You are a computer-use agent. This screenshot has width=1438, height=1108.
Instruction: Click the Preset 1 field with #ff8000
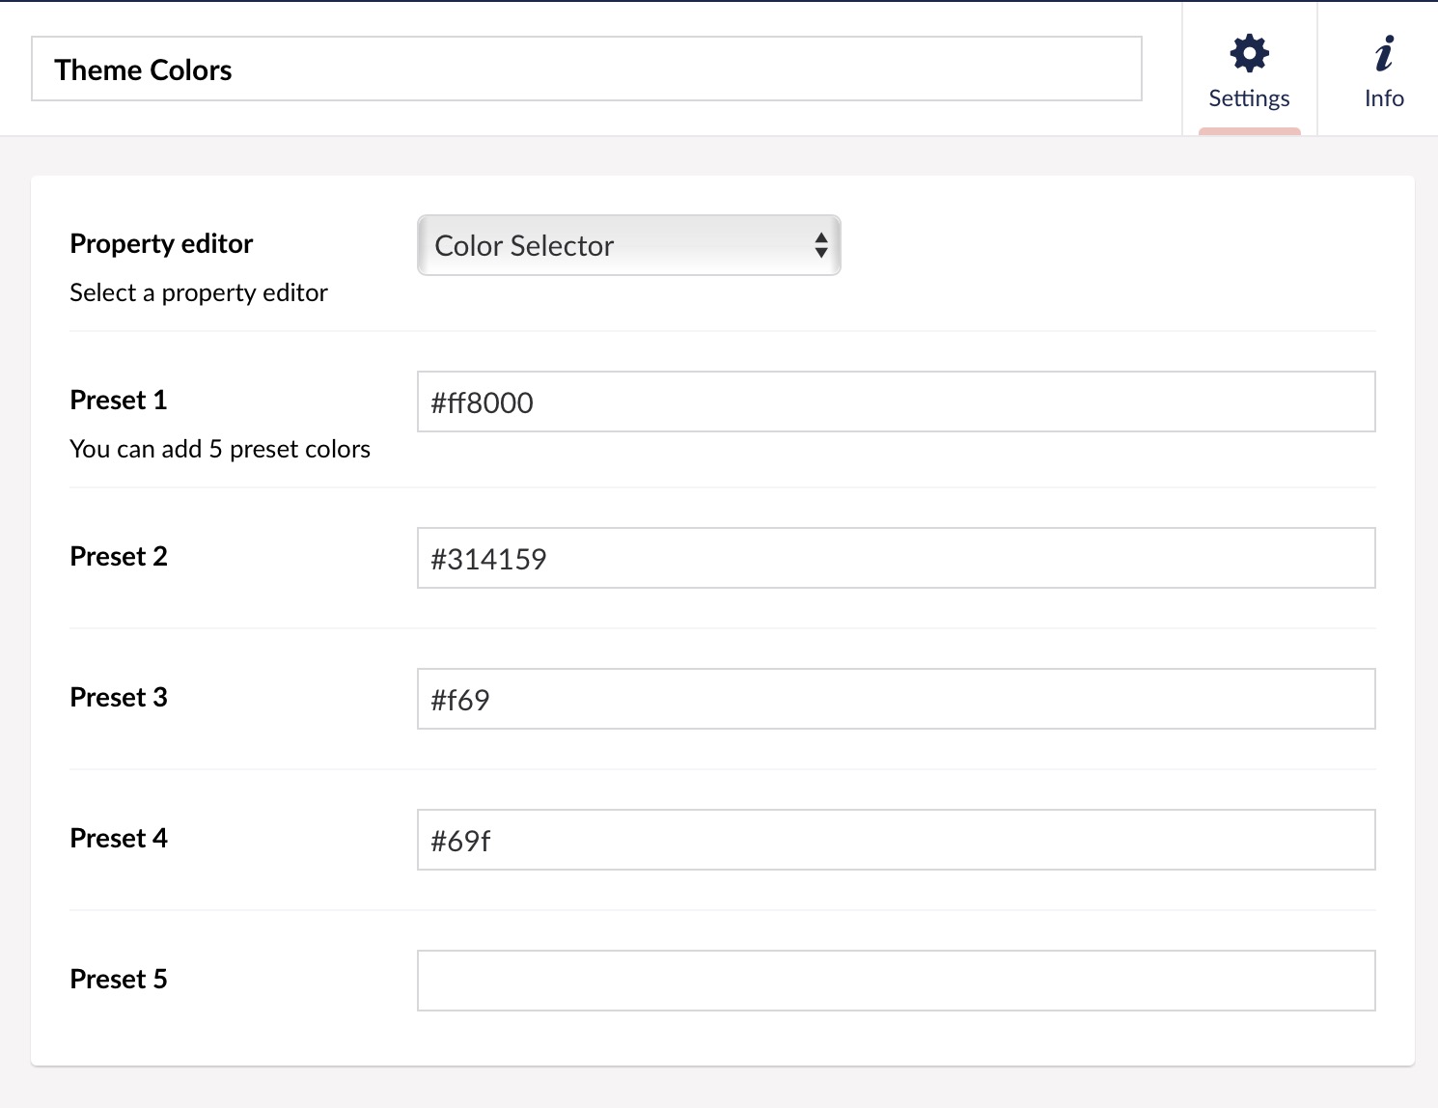coord(896,402)
